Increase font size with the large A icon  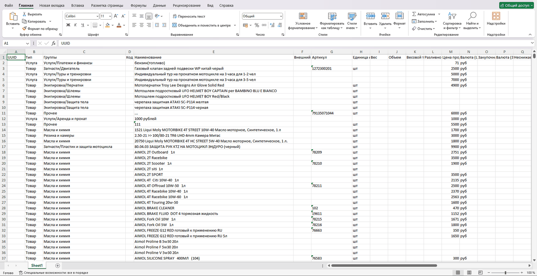(x=116, y=16)
